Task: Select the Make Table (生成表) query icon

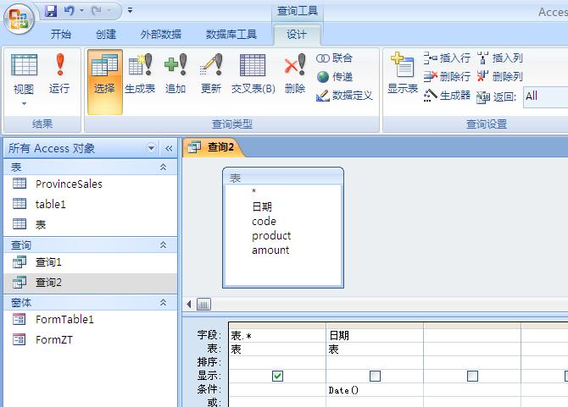Action: [x=140, y=74]
